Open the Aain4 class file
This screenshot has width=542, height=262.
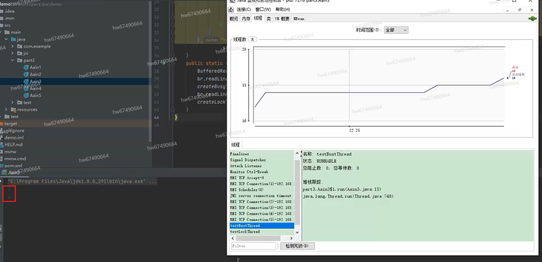[35, 89]
